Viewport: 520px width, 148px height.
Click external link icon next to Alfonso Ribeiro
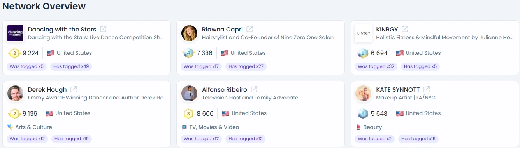click(x=254, y=89)
